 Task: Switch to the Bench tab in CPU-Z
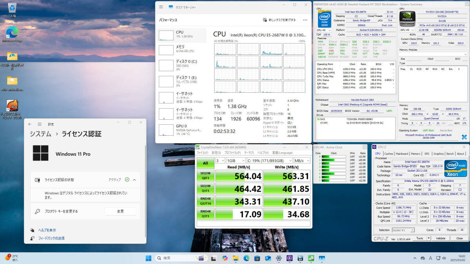coord(450,154)
